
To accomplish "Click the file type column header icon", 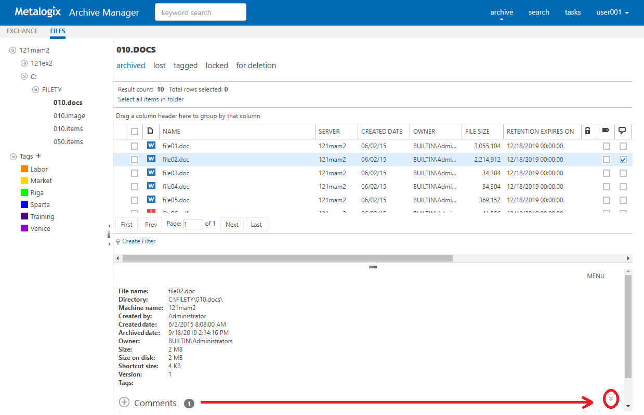I will [151, 131].
